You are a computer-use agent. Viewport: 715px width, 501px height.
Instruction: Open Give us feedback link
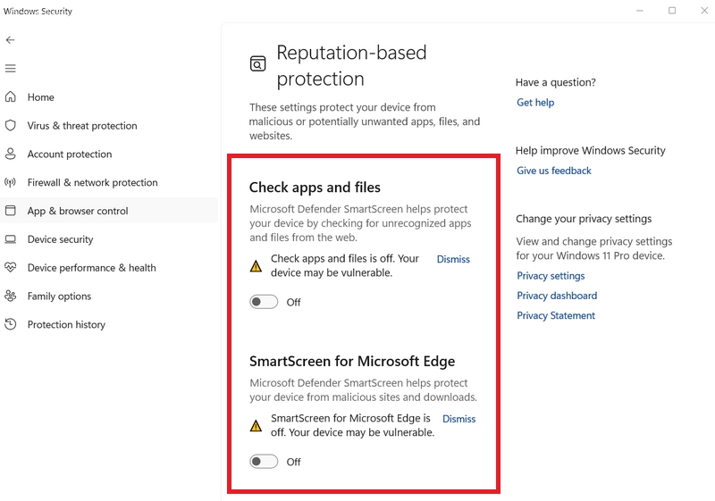pos(554,171)
